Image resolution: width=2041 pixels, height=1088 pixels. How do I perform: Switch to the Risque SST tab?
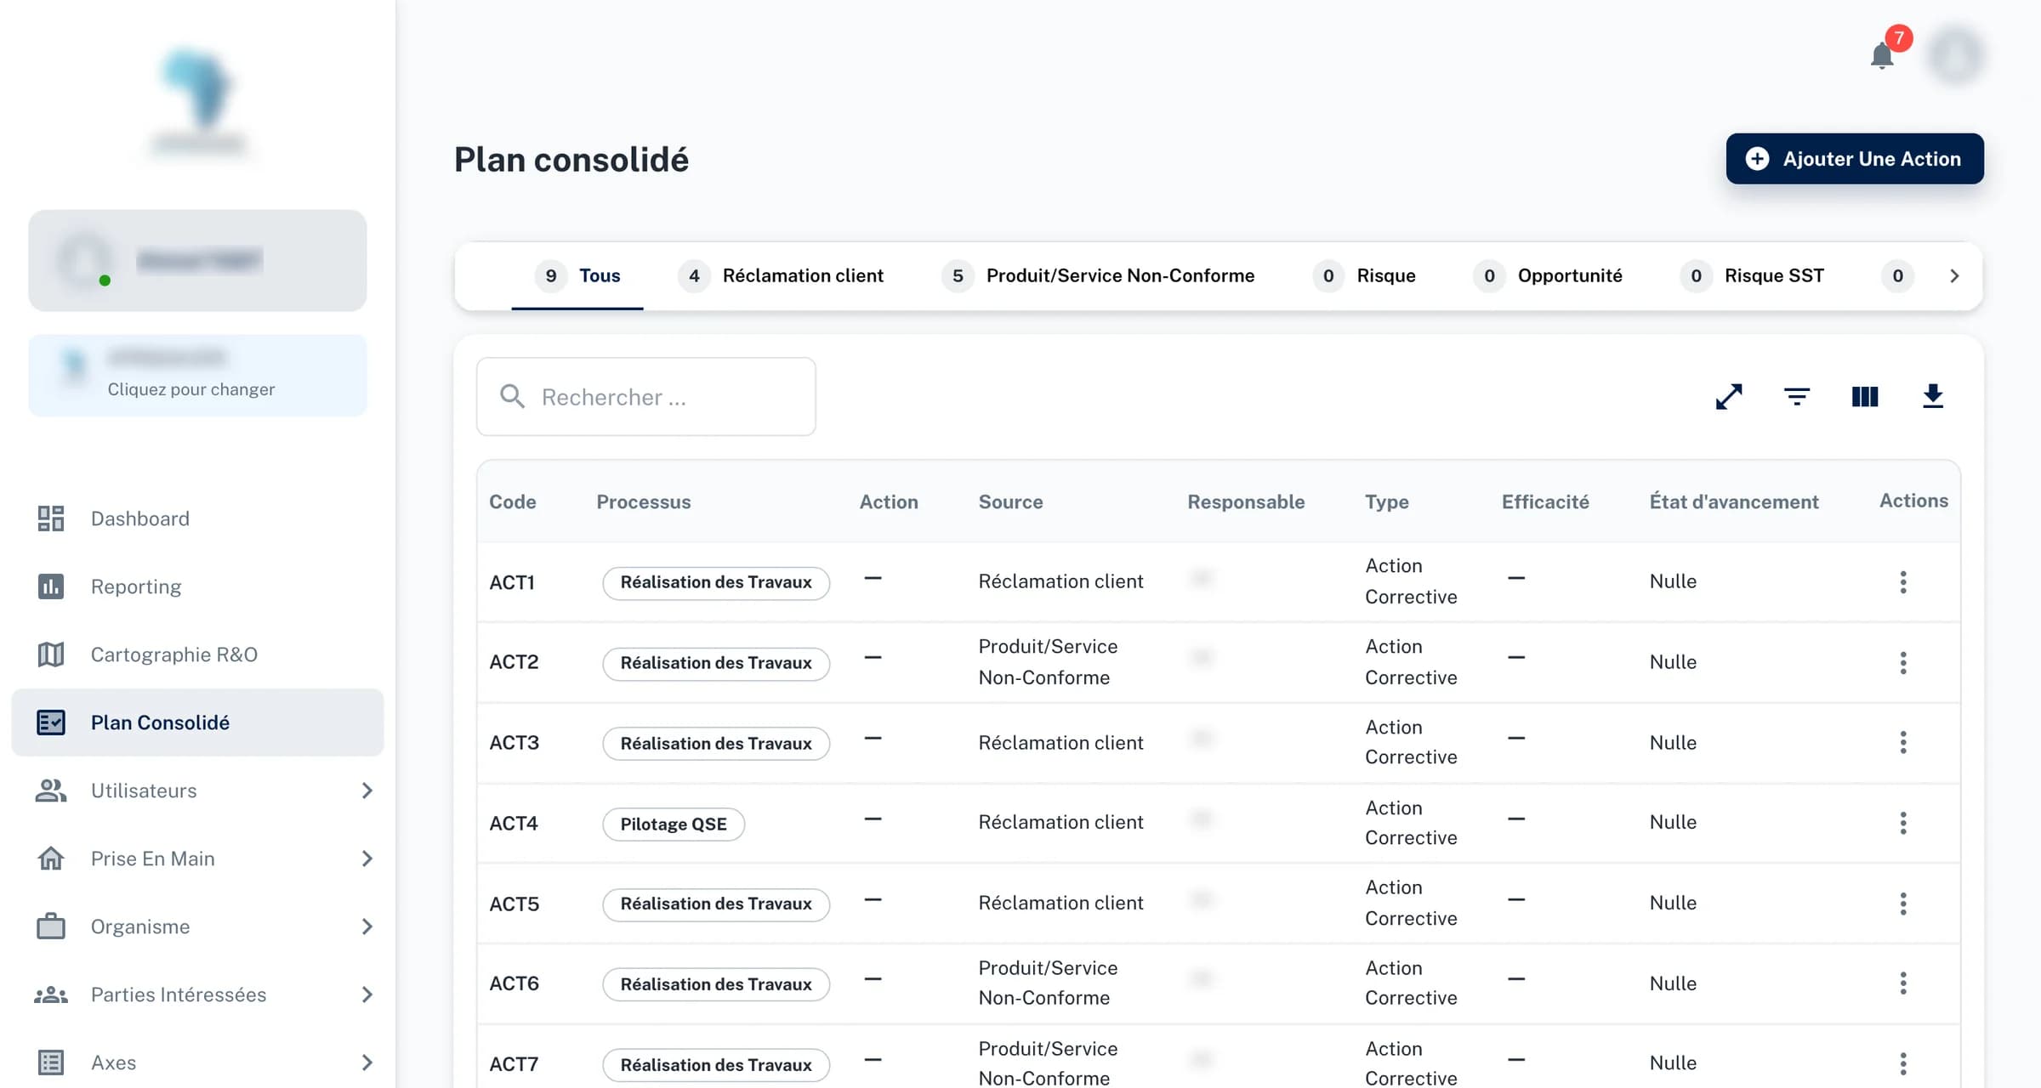pos(1752,276)
